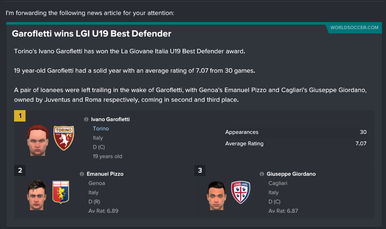Click the Cagliari club name text

click(278, 183)
